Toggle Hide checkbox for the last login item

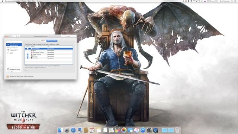[28, 58]
